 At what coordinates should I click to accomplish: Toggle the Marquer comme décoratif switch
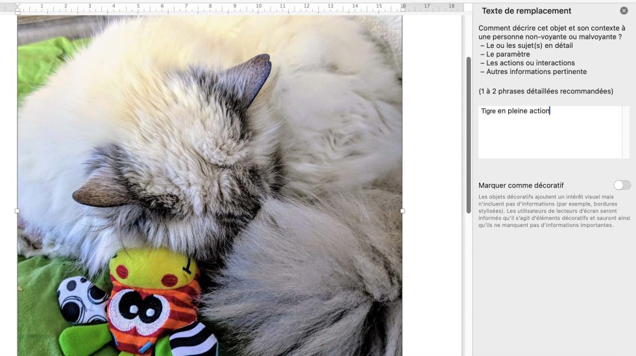pos(622,185)
